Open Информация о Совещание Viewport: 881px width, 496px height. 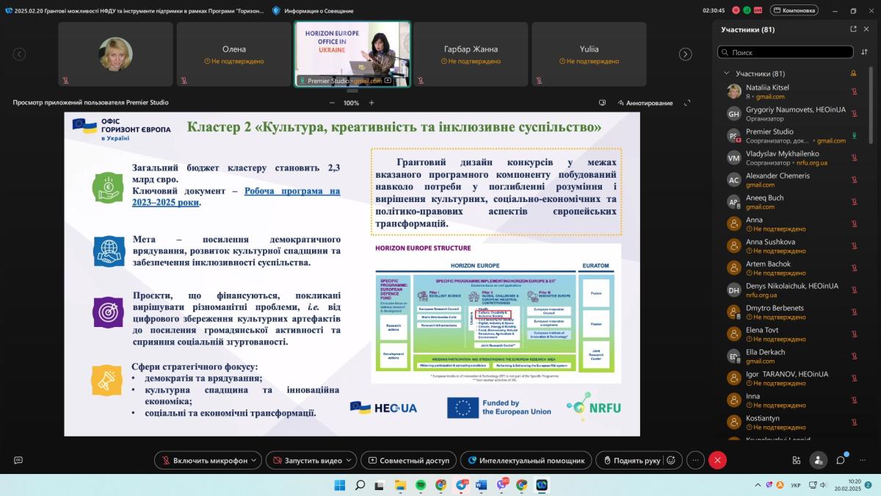click(313, 11)
